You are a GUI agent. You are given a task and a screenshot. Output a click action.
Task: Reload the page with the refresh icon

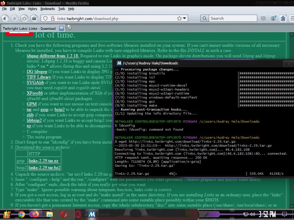click(24, 18)
